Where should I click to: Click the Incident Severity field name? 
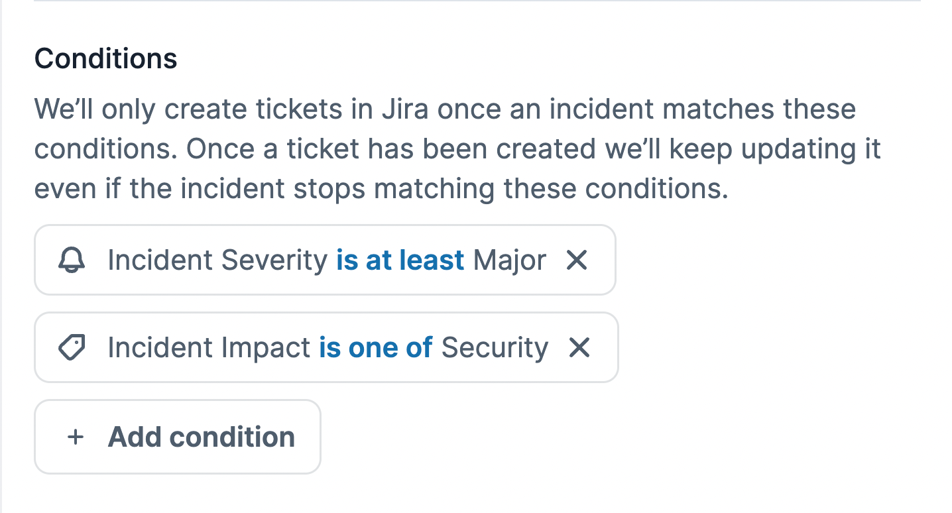point(217,260)
